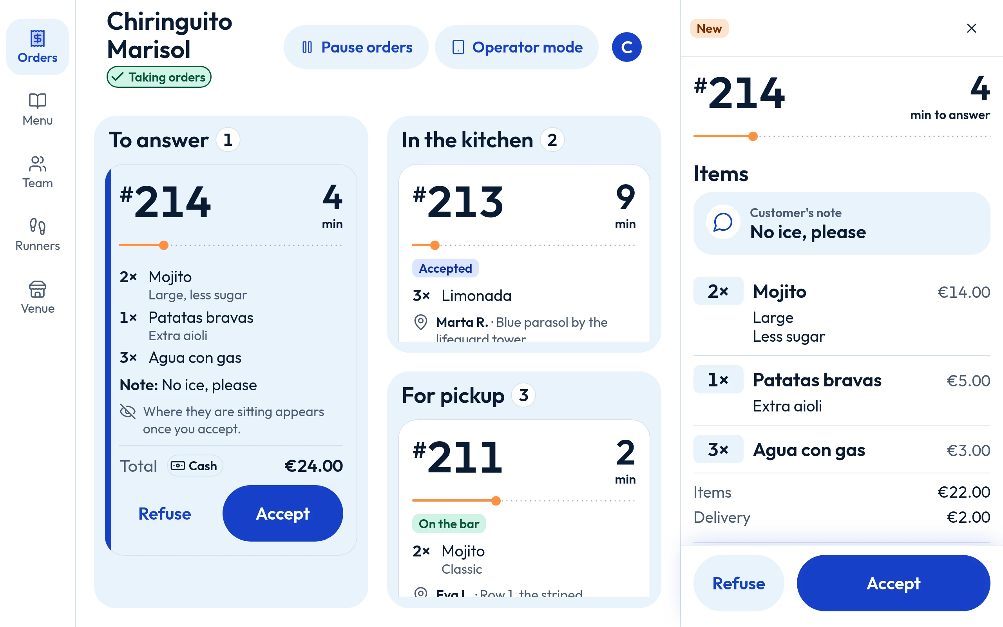Open order #211 card for pickup
Screen dimensions: 1003x627
pyautogui.click(x=524, y=508)
